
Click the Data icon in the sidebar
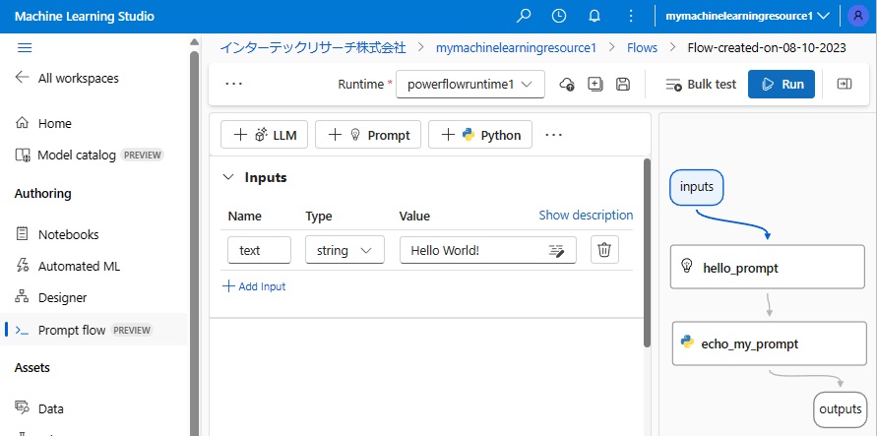coord(22,408)
